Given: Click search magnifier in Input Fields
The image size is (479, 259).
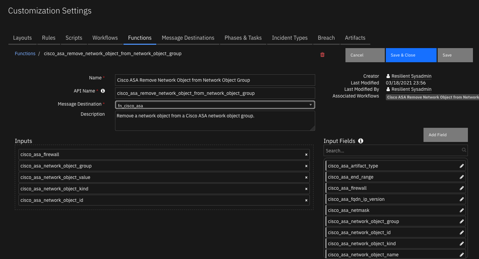Looking at the screenshot, I should tap(464, 150).
